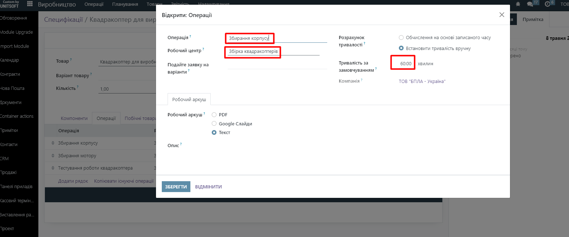Click ВІДМІНИТИ to cancel the dialog
The image size is (569, 237).
(x=208, y=187)
